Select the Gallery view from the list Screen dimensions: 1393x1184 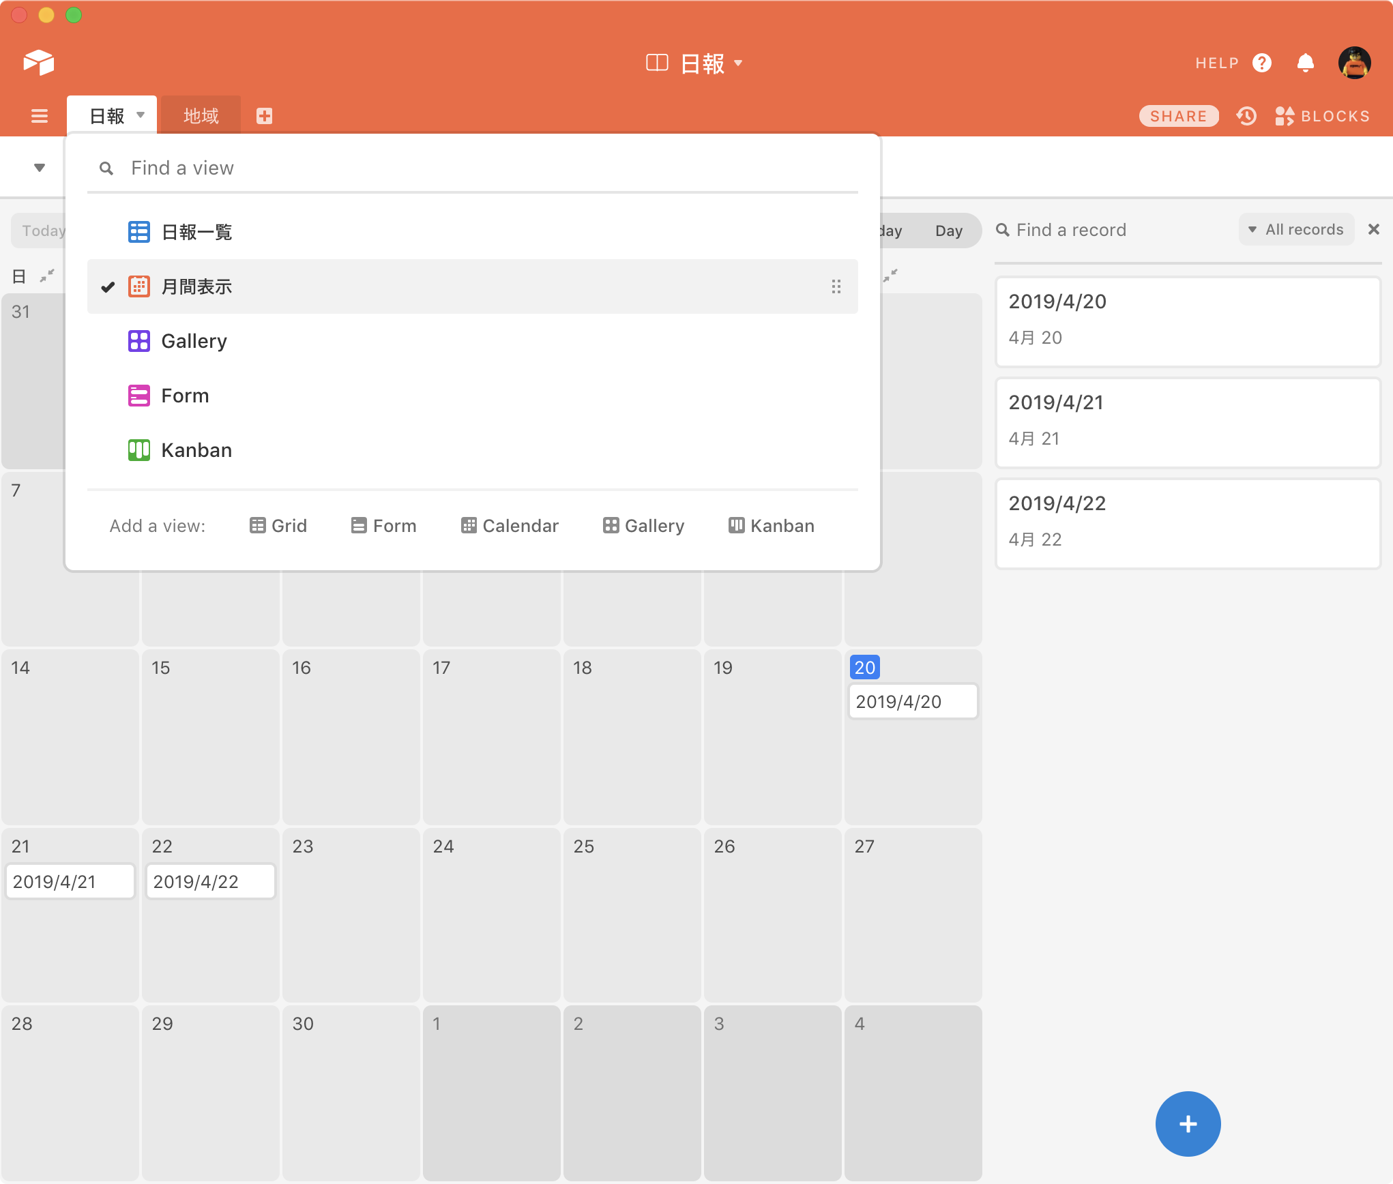point(194,341)
